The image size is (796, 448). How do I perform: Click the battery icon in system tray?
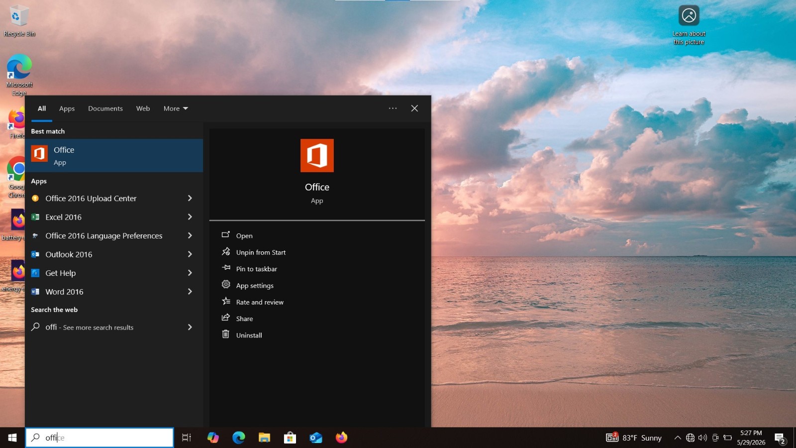[x=728, y=438]
